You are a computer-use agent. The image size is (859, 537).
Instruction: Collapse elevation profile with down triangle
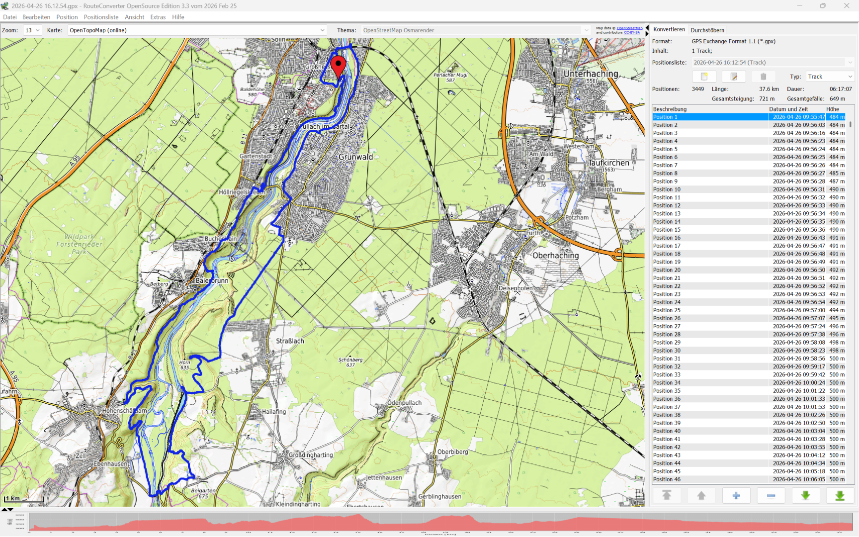click(x=10, y=510)
